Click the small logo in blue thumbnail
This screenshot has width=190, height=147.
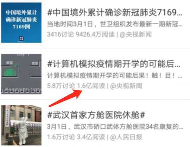point(22,39)
